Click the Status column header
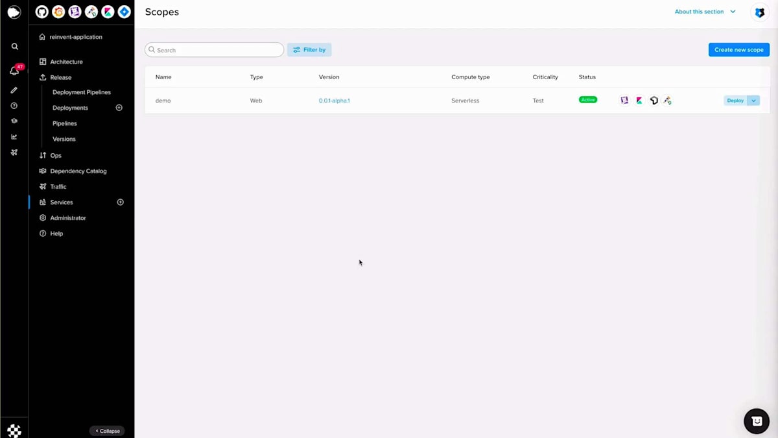778x438 pixels. point(587,77)
